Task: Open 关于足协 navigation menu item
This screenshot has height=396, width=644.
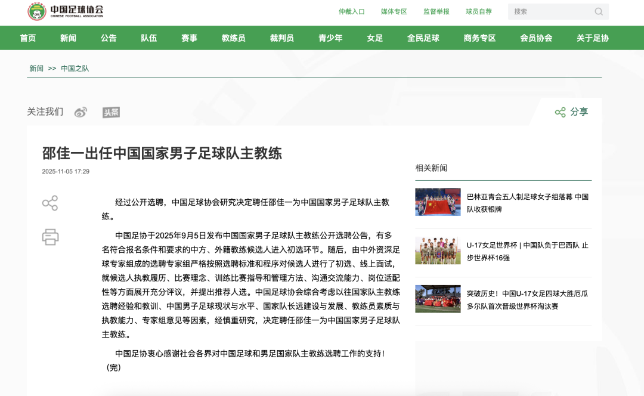Action: click(592, 38)
